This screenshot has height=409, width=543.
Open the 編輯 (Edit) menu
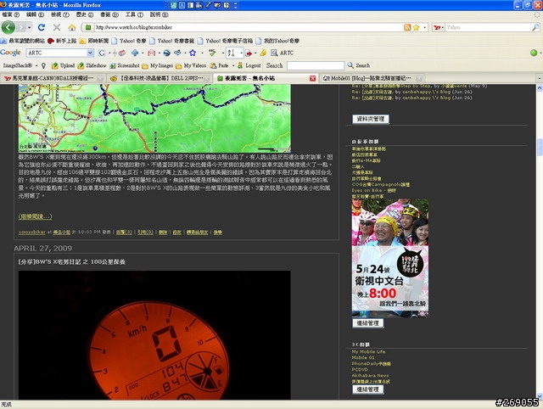(x=35, y=14)
